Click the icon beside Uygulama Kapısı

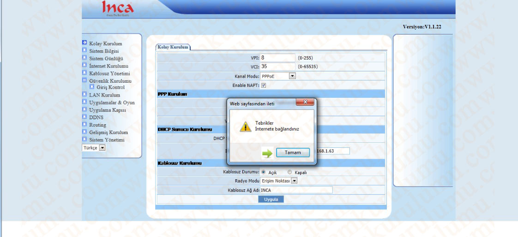[x=84, y=109]
